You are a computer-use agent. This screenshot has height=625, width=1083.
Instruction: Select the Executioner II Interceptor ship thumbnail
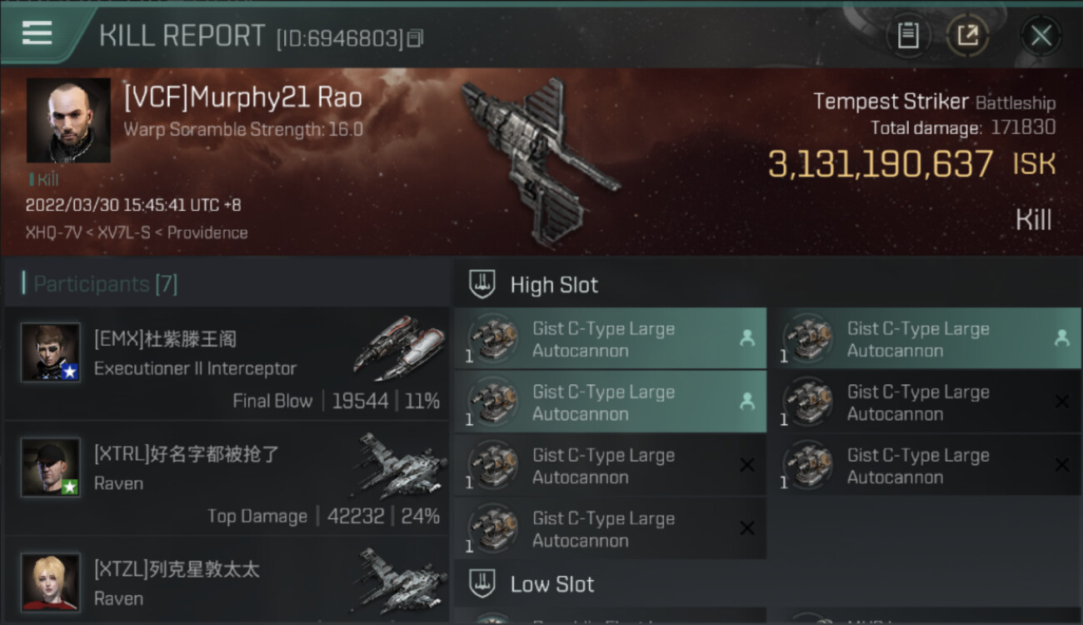(399, 347)
